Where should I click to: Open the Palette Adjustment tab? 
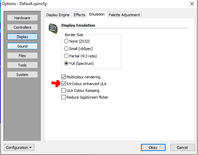124,15
